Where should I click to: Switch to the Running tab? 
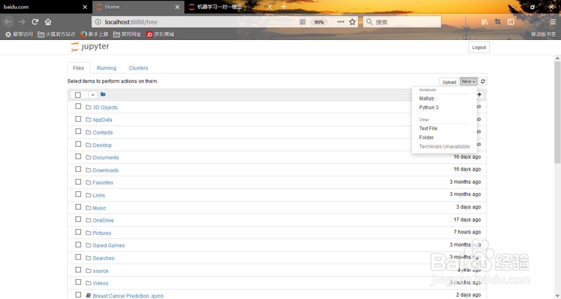(x=106, y=68)
